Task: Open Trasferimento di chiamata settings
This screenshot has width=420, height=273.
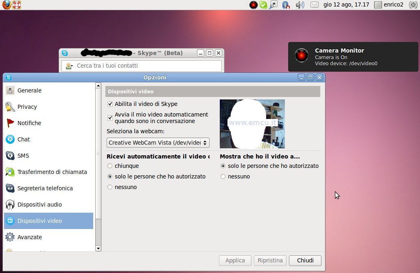Action: (48, 172)
